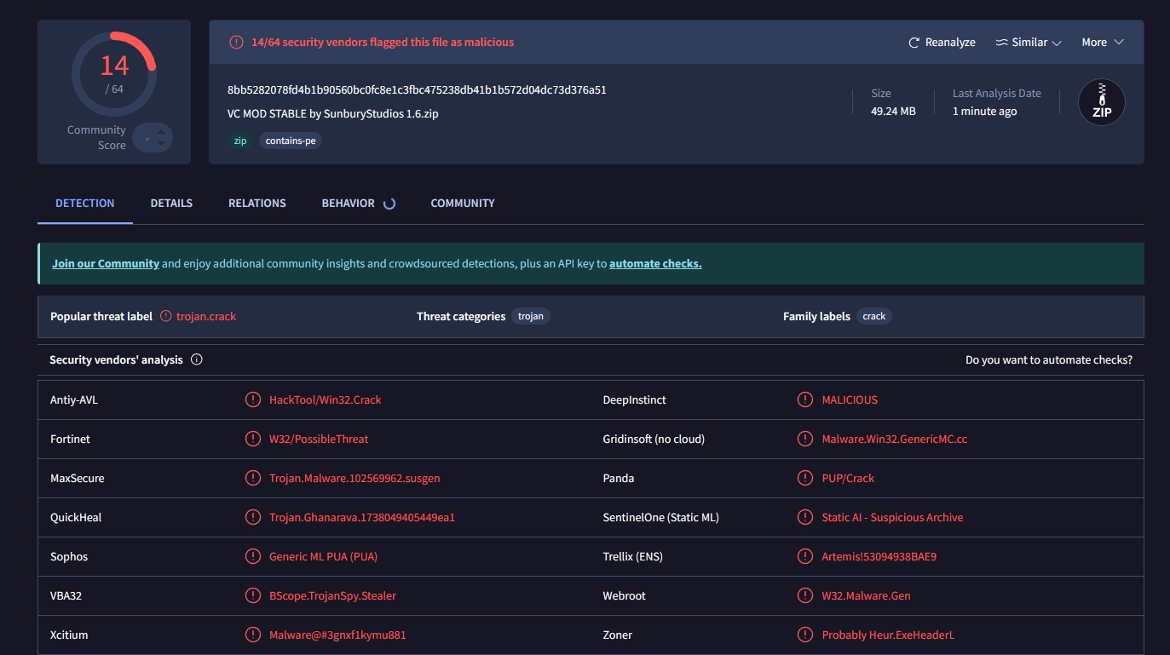Click the Reanalyze button
This screenshot has width=1170, height=655.
tap(942, 43)
